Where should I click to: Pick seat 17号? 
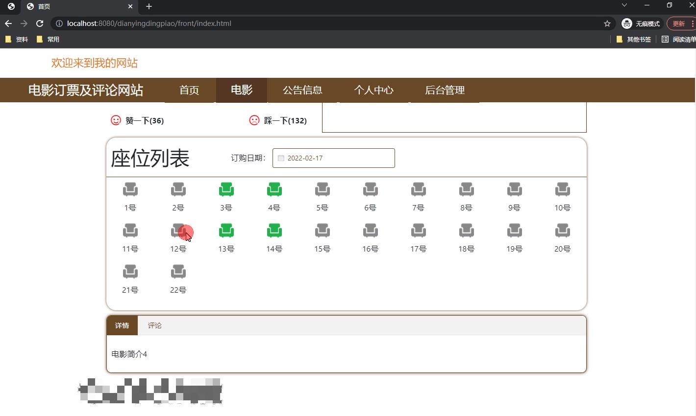click(419, 231)
